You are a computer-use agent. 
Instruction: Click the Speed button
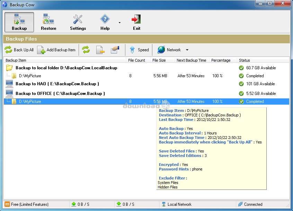coord(139,50)
